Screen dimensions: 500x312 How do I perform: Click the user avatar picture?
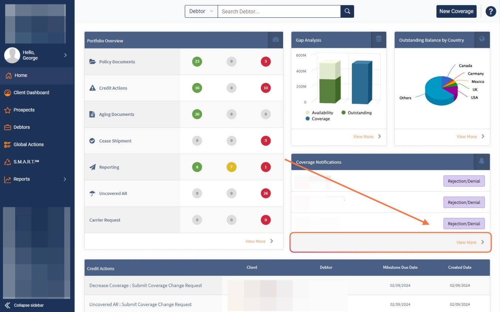pos(12,55)
